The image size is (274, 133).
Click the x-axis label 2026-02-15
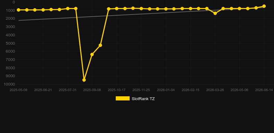click(190, 90)
